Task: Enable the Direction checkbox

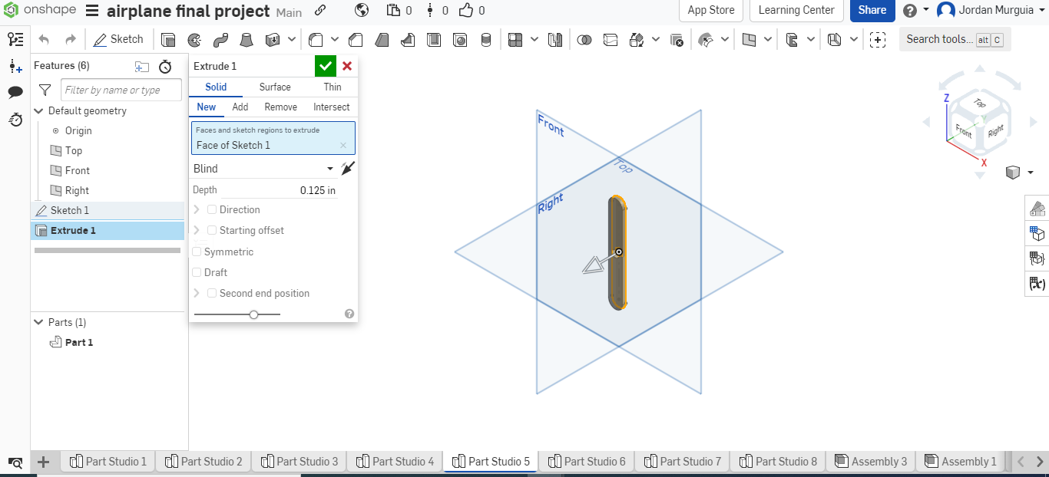Action: (x=212, y=209)
